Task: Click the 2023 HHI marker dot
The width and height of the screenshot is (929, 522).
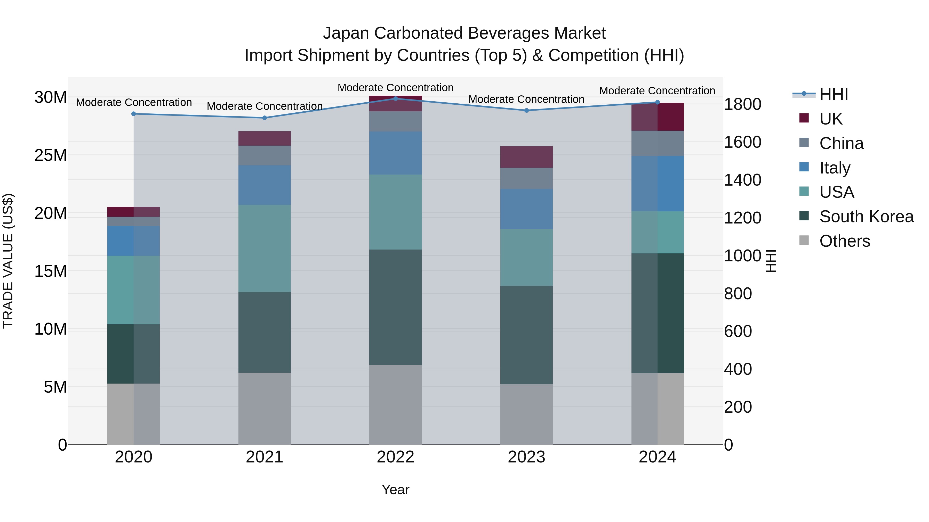Action: point(526,110)
